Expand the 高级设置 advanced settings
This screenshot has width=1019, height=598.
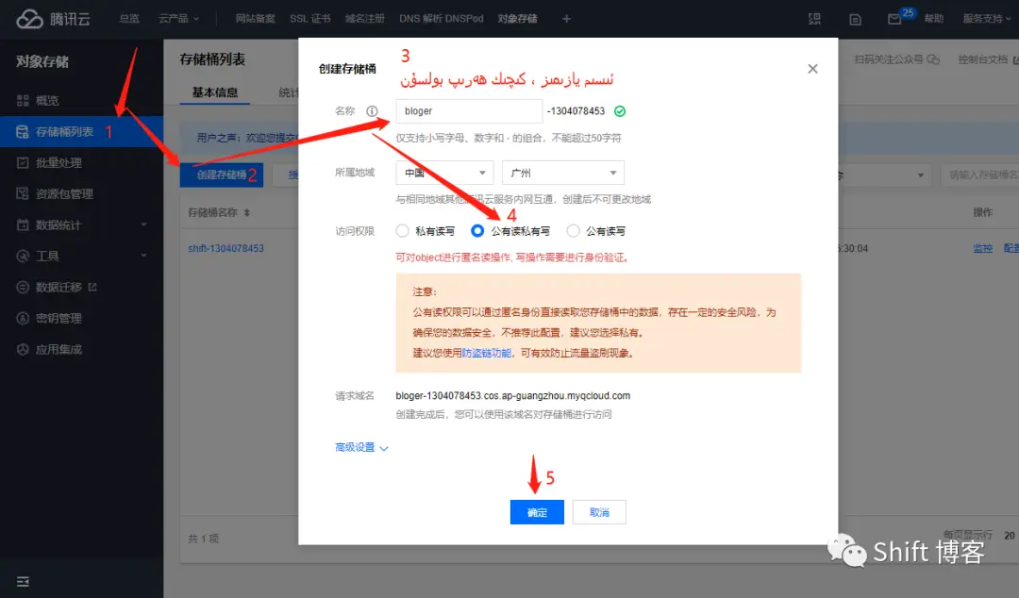(x=356, y=447)
